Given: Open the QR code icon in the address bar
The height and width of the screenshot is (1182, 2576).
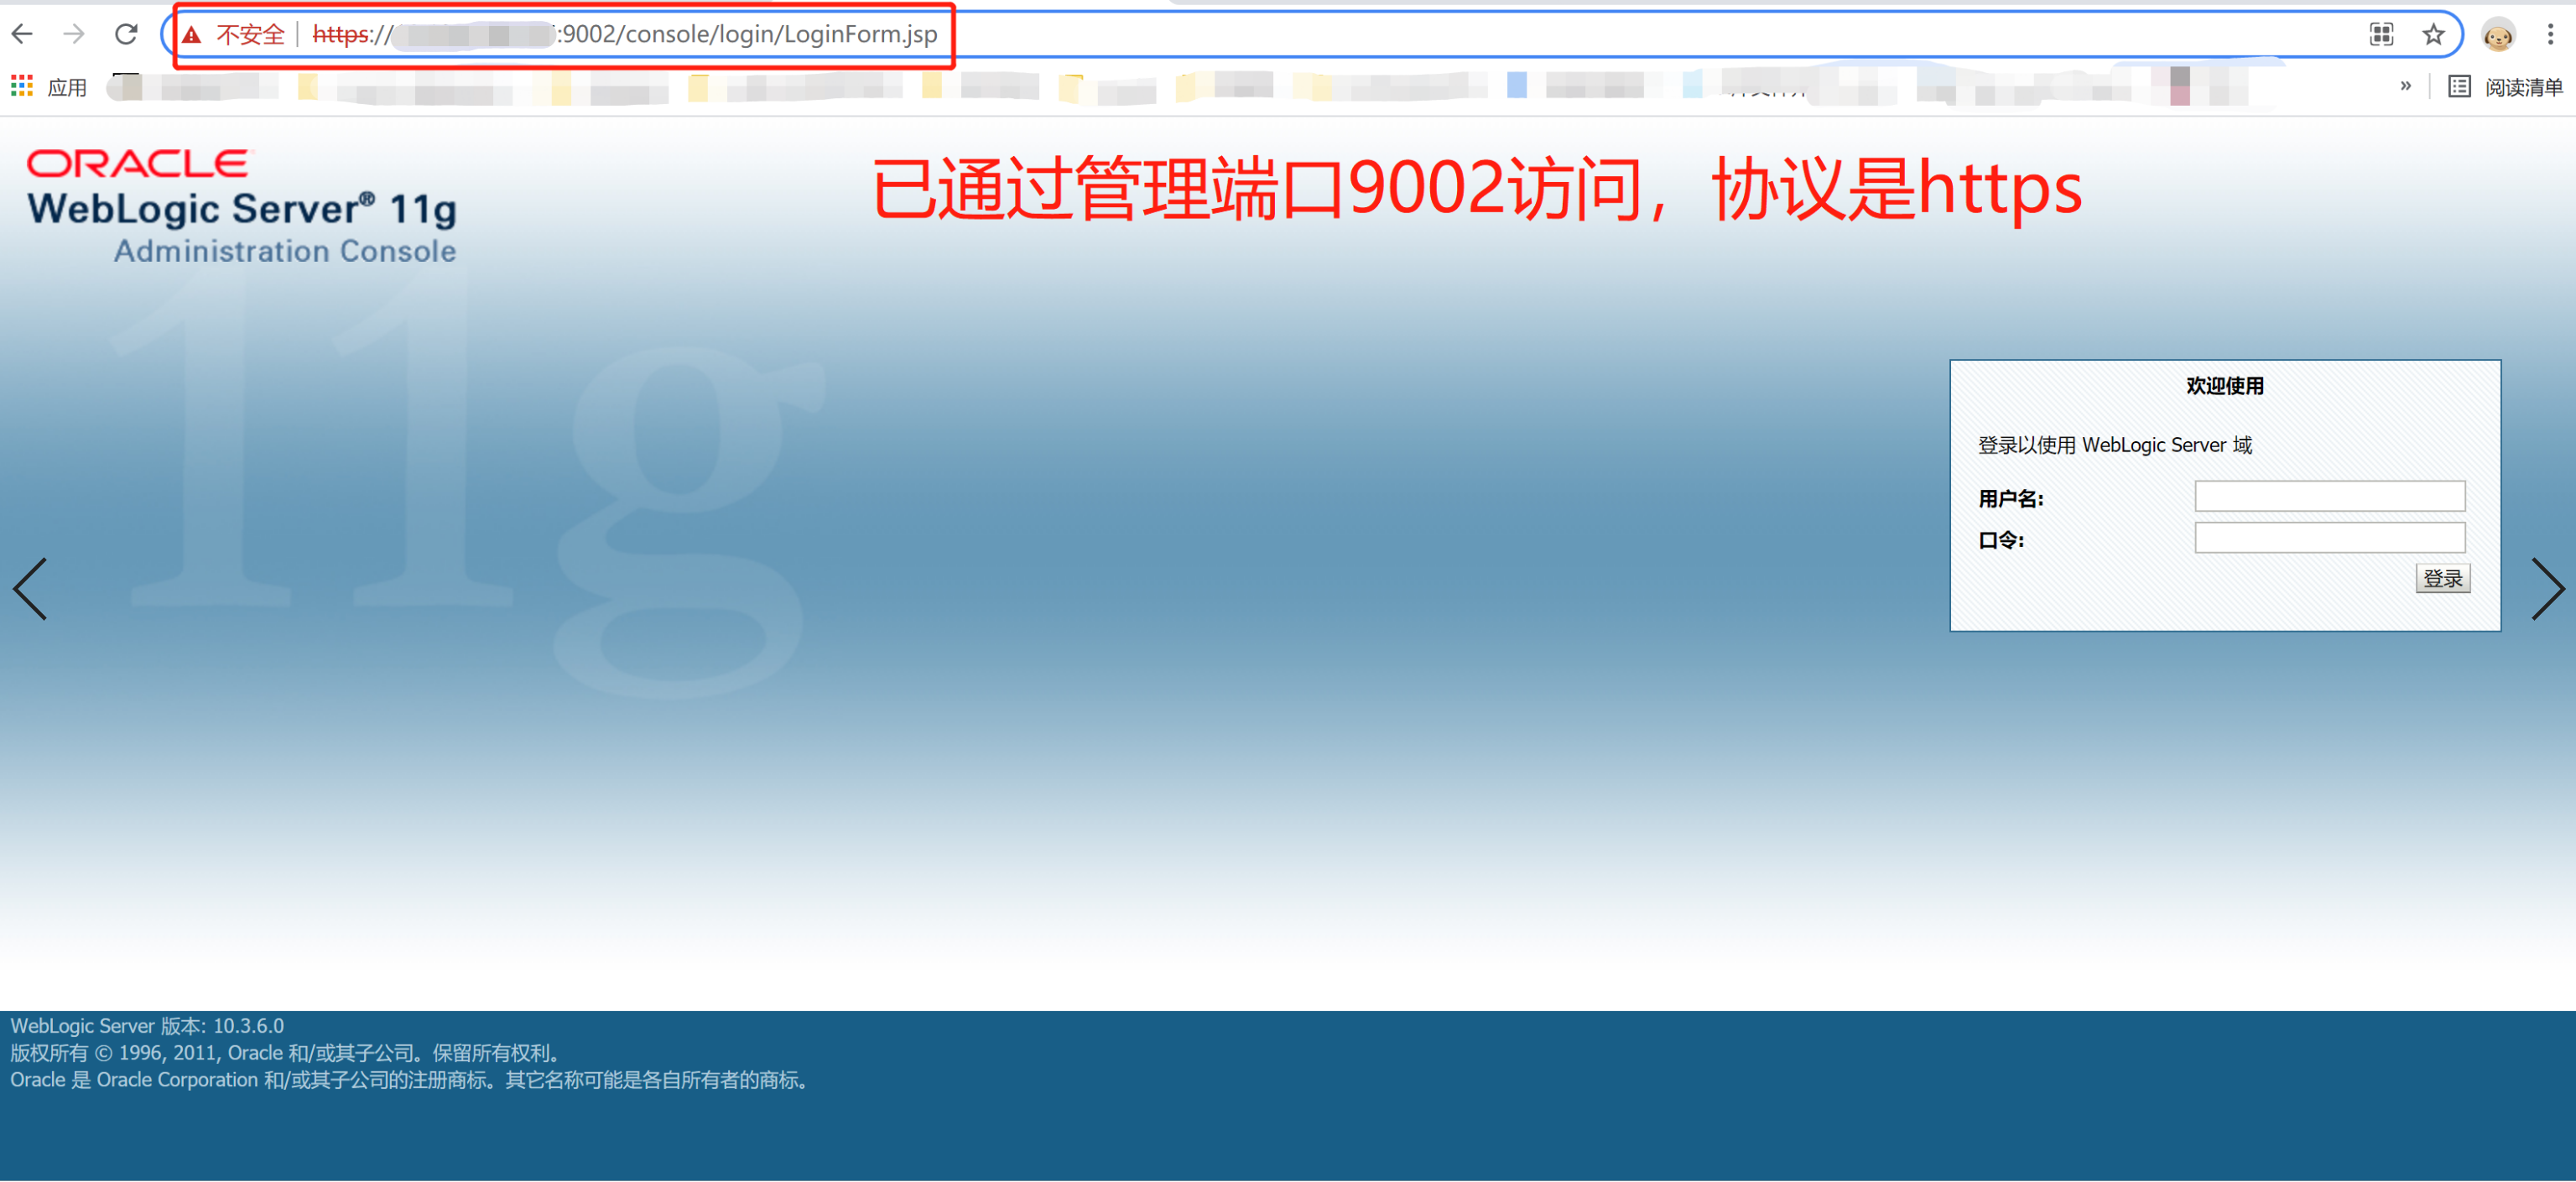Looking at the screenshot, I should coord(2381,35).
